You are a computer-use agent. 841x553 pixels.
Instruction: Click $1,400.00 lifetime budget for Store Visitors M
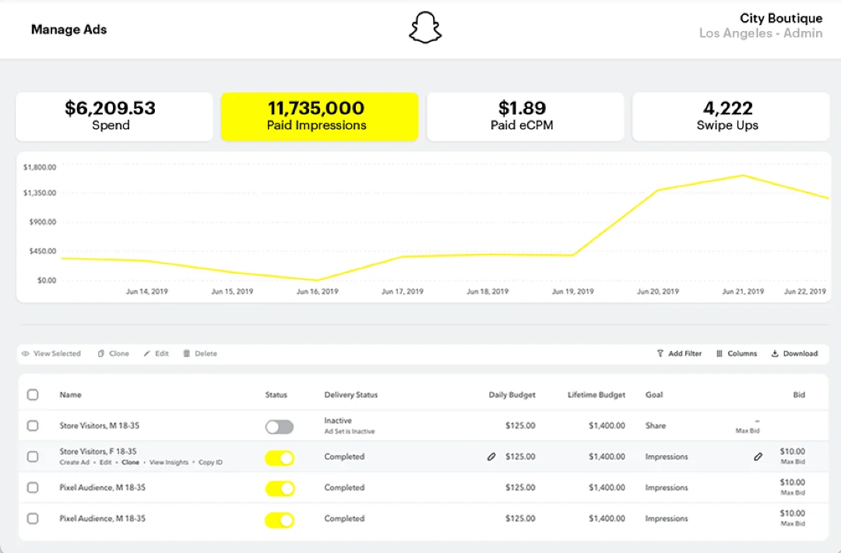(x=607, y=425)
